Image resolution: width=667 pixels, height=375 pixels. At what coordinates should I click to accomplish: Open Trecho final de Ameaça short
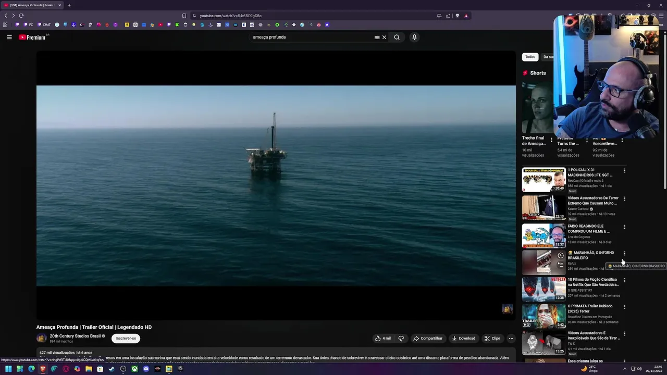pyautogui.click(x=537, y=108)
